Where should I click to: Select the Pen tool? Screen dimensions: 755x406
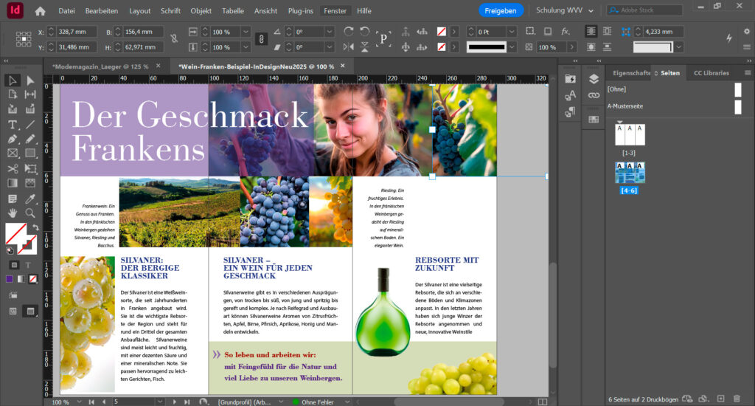pyautogui.click(x=13, y=140)
